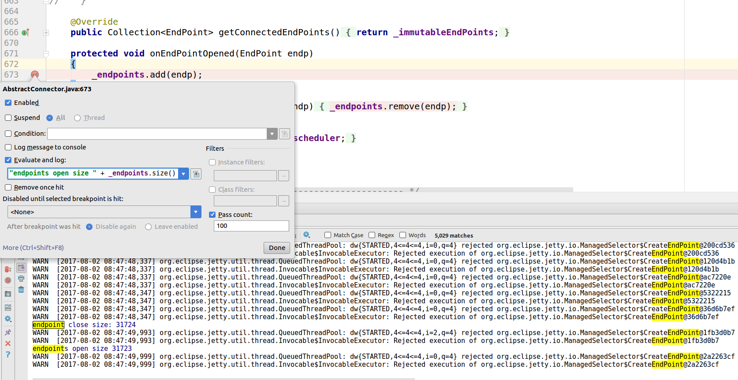Toggle the Enabled checkbox
Viewport: 738px width, 380px height.
[8, 103]
